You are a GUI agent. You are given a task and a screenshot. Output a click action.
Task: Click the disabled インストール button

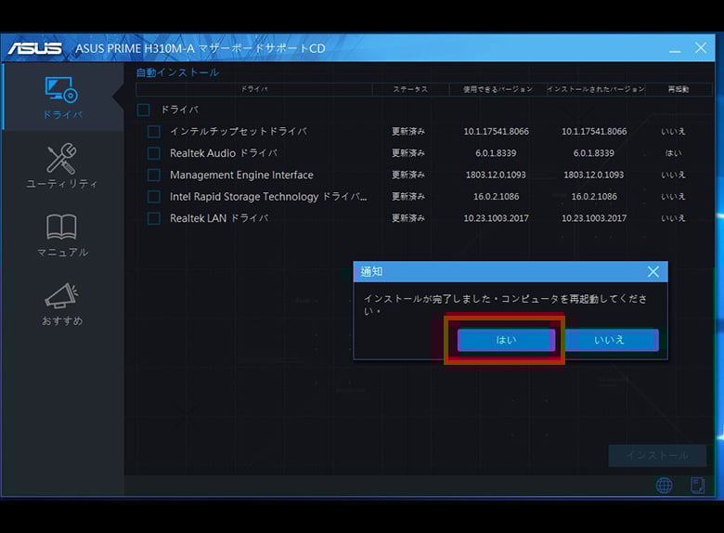click(657, 456)
